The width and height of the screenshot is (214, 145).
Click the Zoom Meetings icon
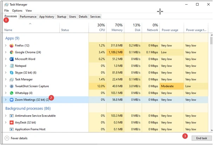[12, 100]
